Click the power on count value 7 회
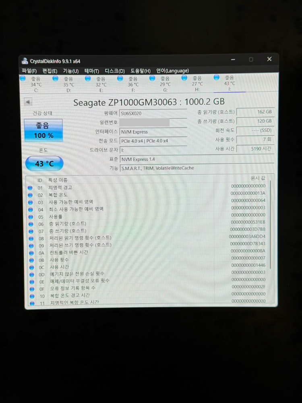This screenshot has height=403, width=302. click(x=255, y=139)
